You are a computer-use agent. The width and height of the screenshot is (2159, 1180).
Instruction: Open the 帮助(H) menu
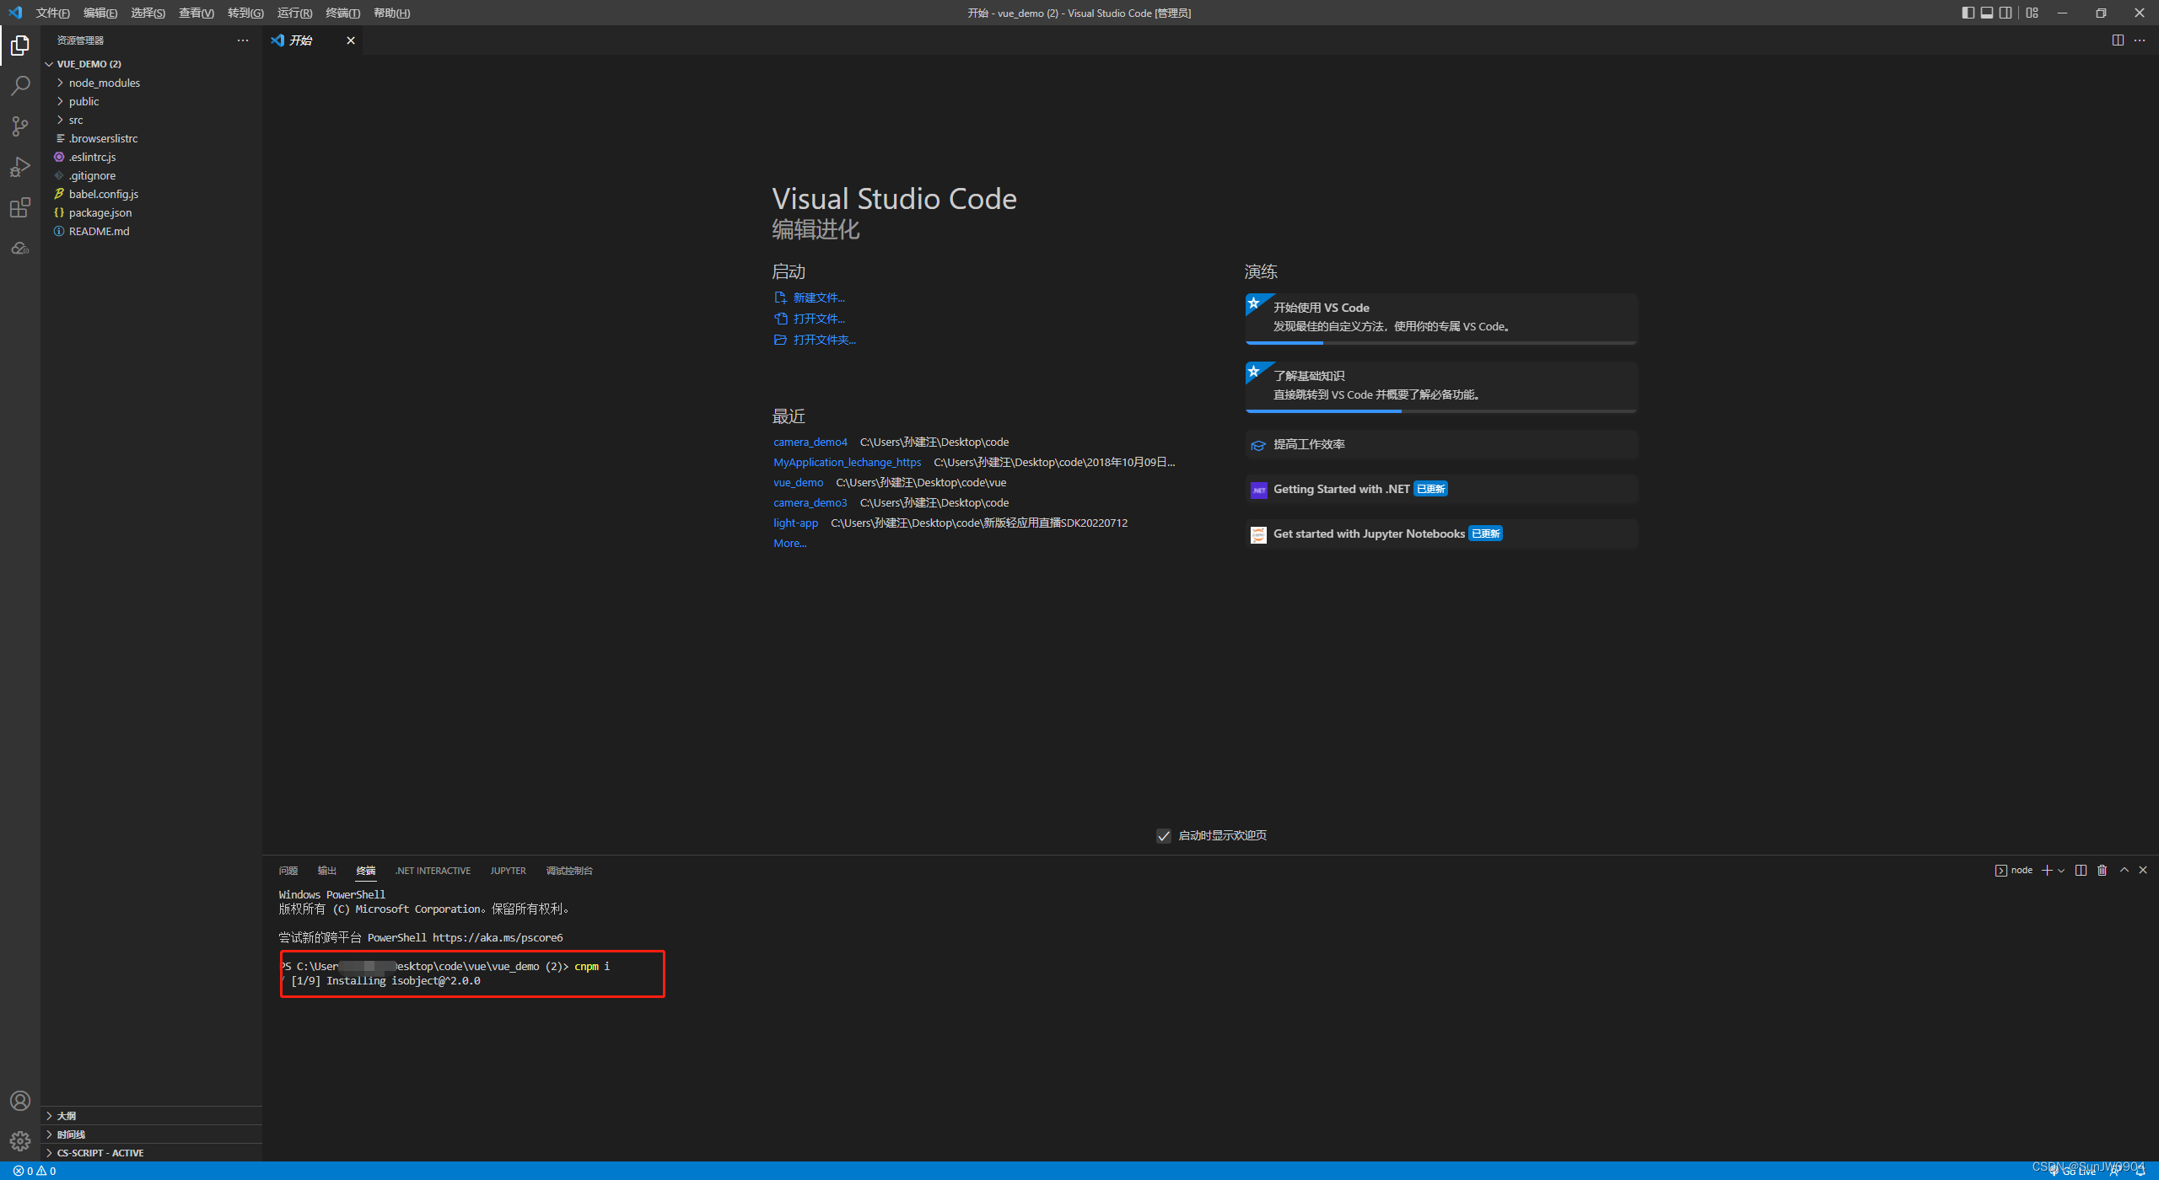coord(391,13)
